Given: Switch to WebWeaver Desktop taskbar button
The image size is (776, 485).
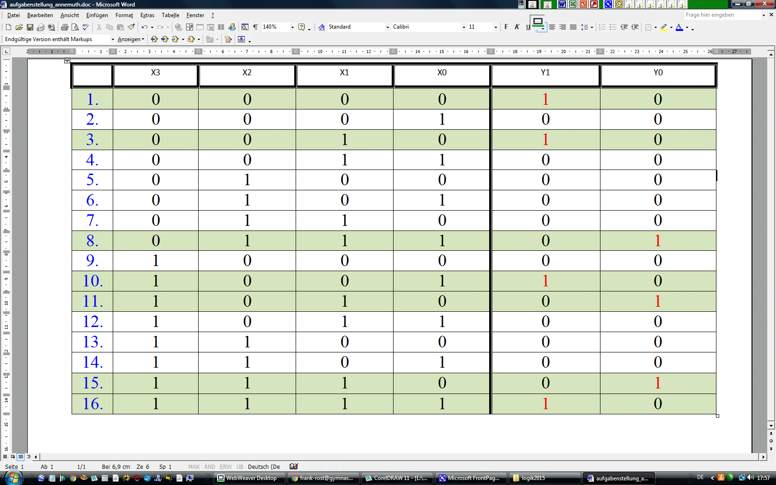Looking at the screenshot, I should click(x=250, y=478).
